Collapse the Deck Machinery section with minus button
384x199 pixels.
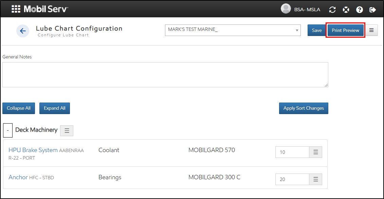point(8,130)
